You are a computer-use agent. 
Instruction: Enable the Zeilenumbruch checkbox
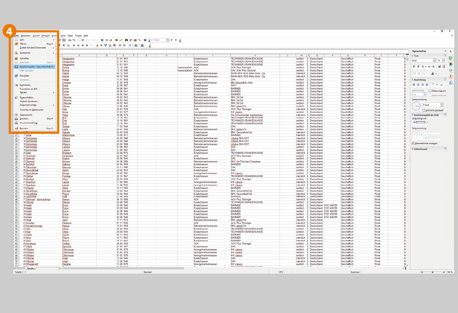[x=430, y=91]
